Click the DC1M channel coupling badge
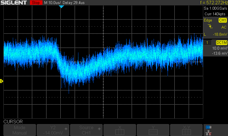Screen dimensions: 228x136 (x=222, y=42)
